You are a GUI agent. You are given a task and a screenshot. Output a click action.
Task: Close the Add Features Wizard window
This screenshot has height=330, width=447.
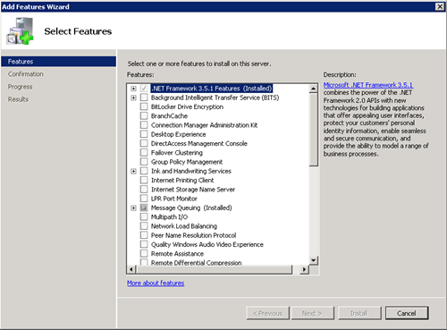[x=440, y=6]
